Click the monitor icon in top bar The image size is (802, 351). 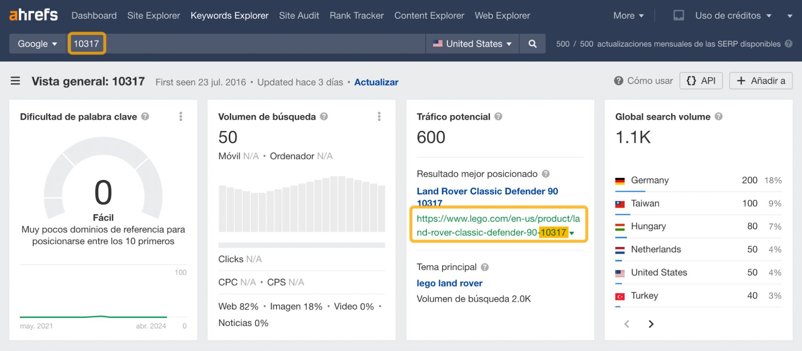(678, 16)
